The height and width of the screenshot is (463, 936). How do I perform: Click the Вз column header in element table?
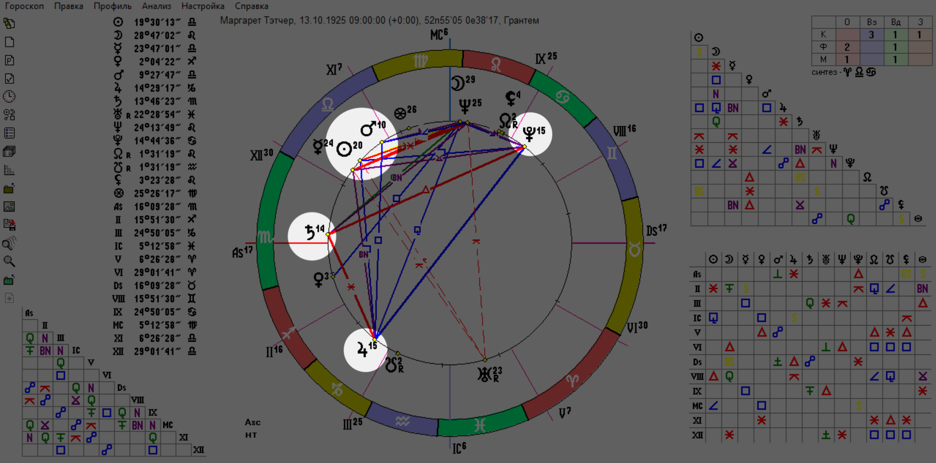[x=872, y=22]
